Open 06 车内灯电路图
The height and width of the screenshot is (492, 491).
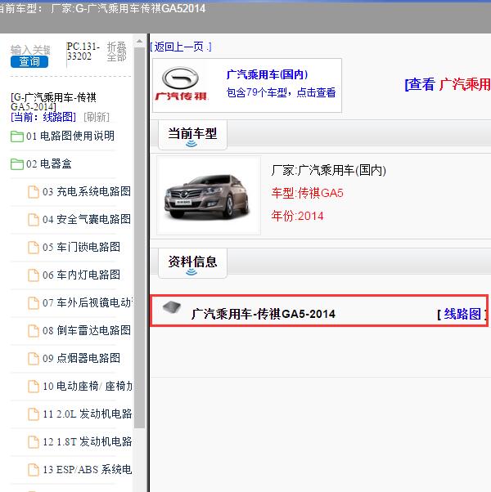click(x=81, y=275)
